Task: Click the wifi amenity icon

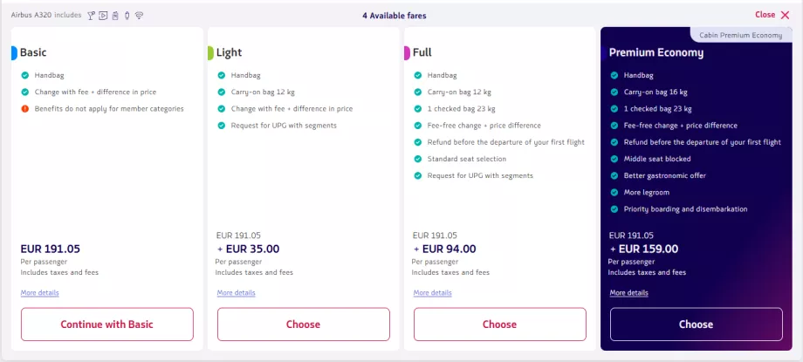Action: coord(139,16)
